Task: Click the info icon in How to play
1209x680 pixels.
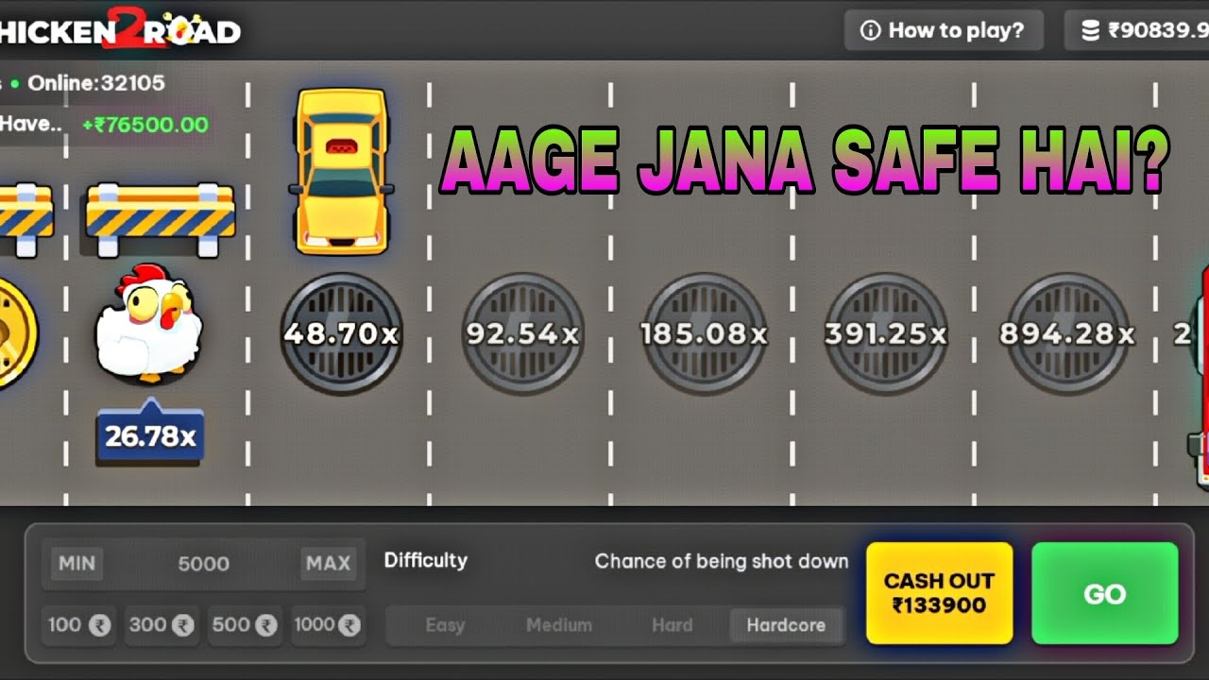Action: 871,30
